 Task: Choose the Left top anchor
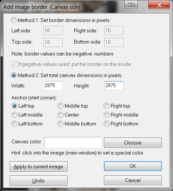pyautogui.click(x=14, y=106)
